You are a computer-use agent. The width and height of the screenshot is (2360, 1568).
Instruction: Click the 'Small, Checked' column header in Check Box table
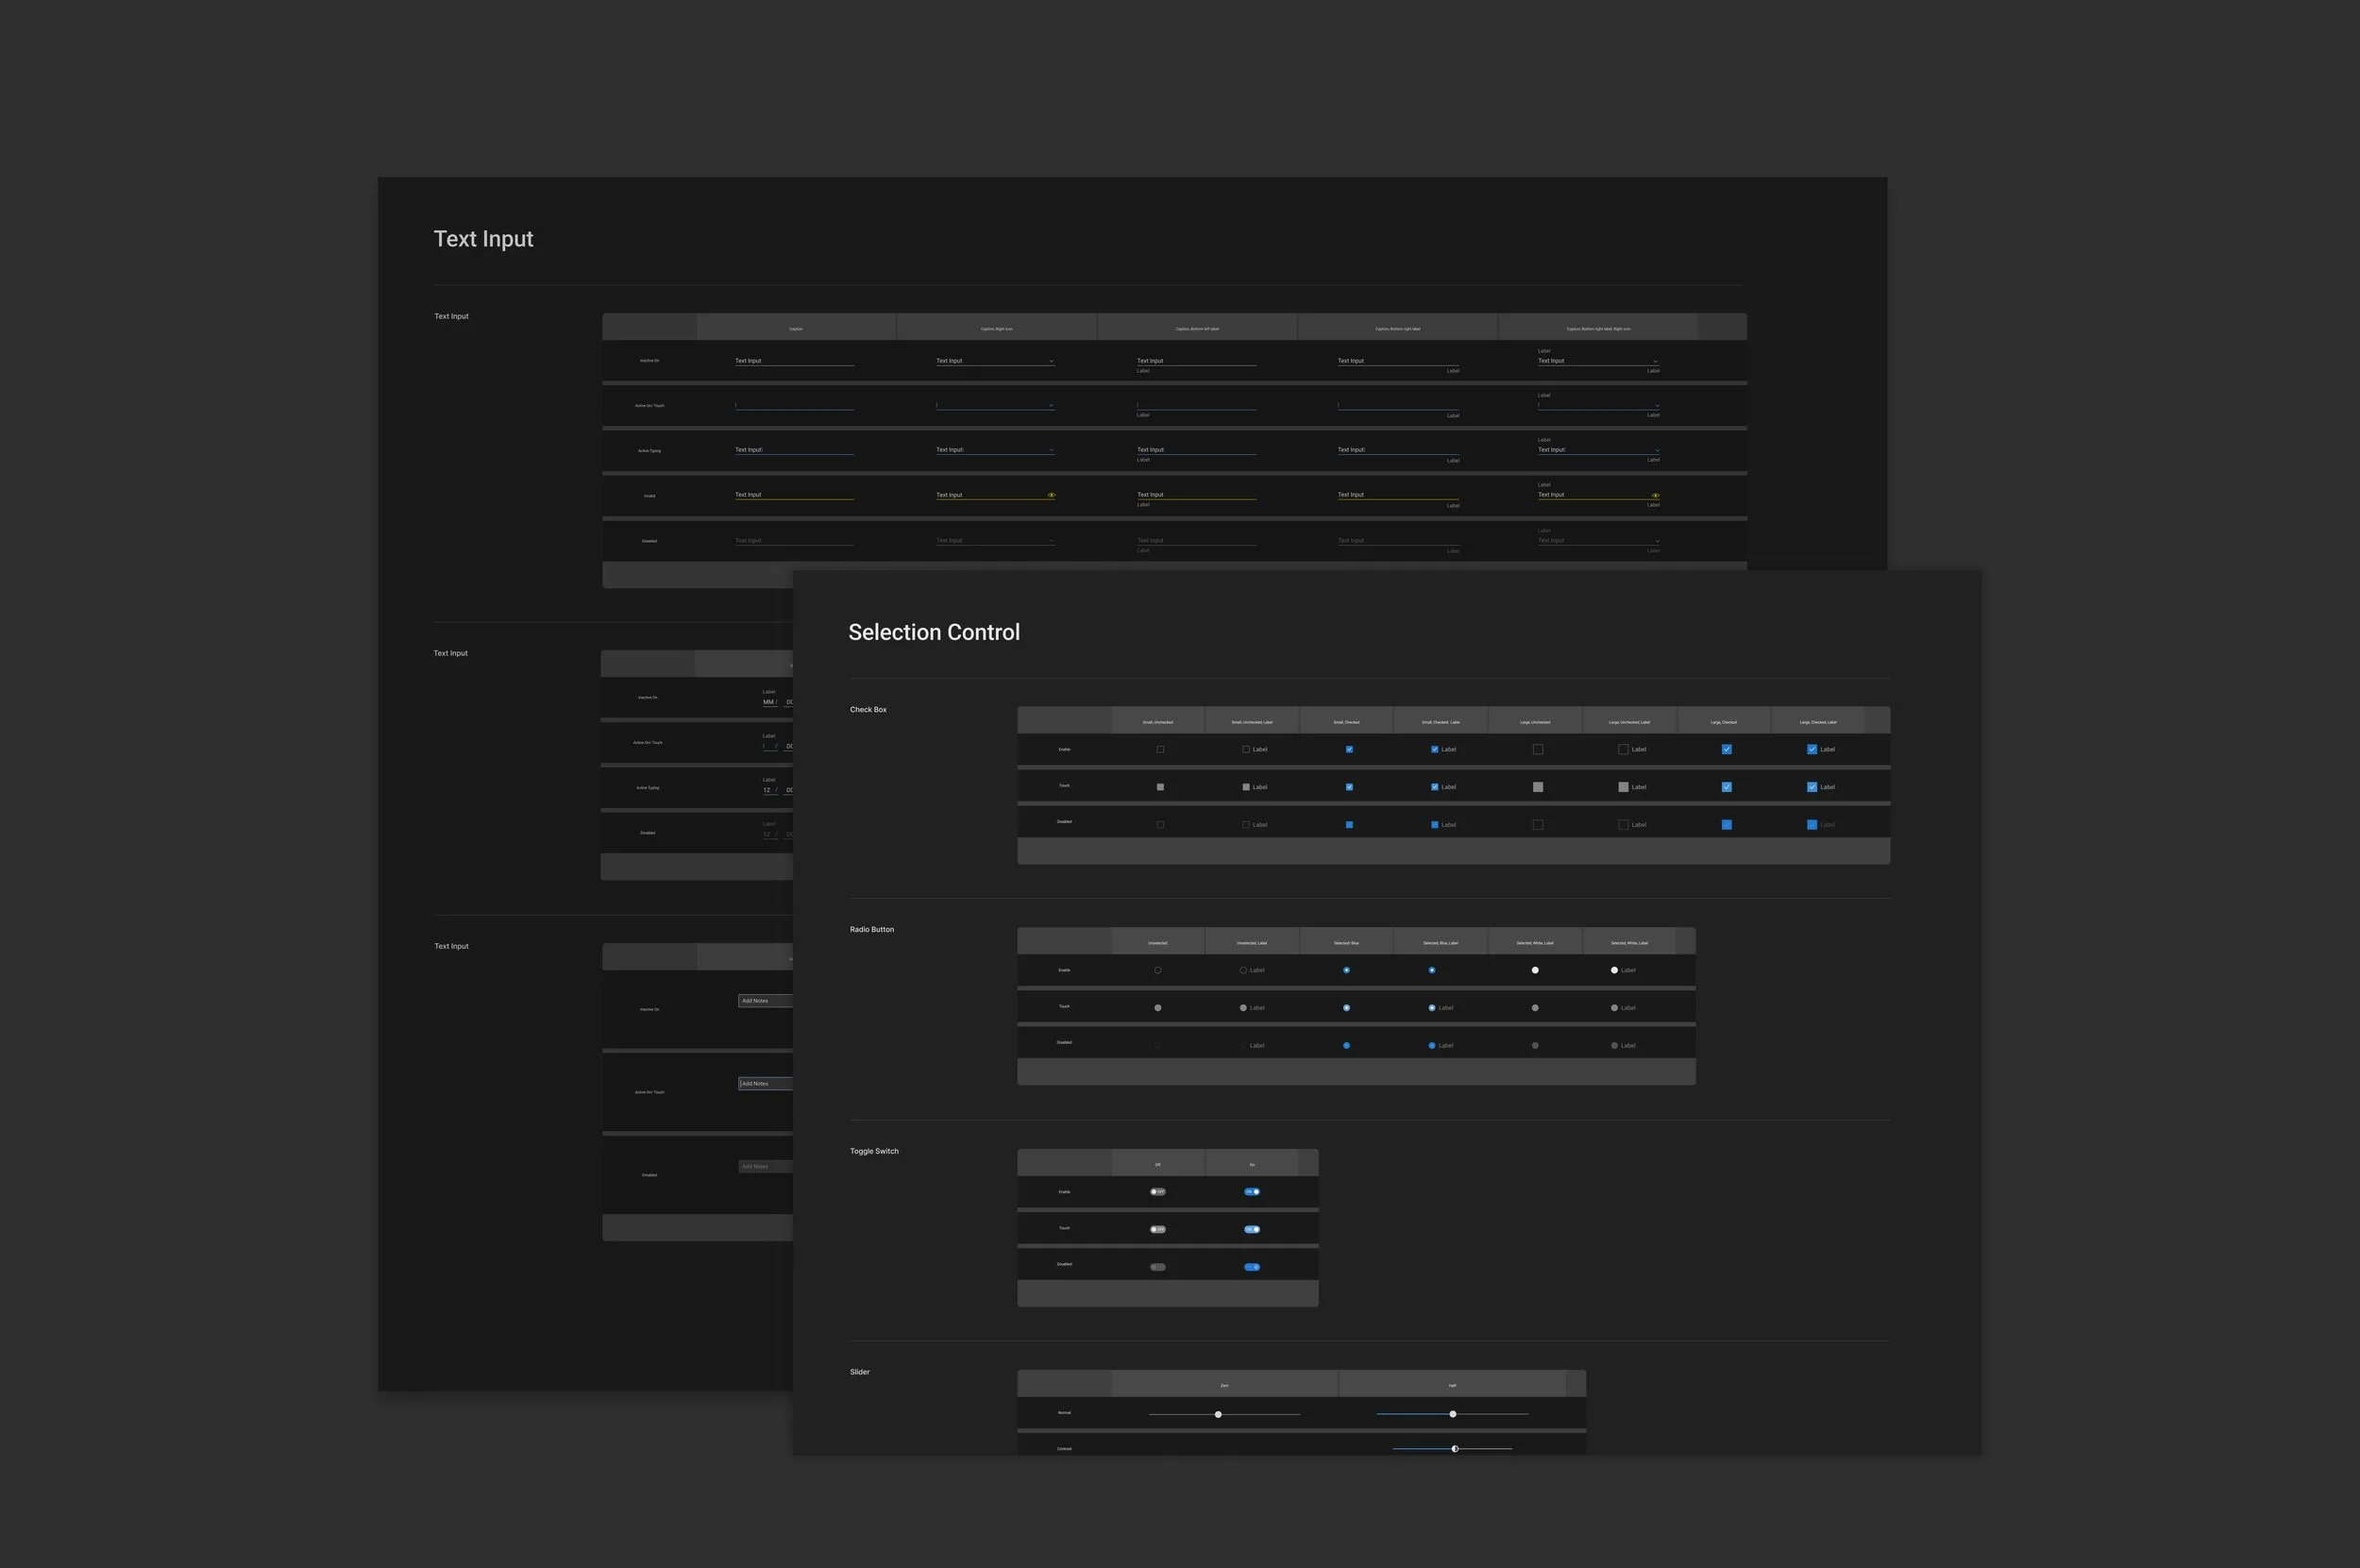coord(1346,722)
